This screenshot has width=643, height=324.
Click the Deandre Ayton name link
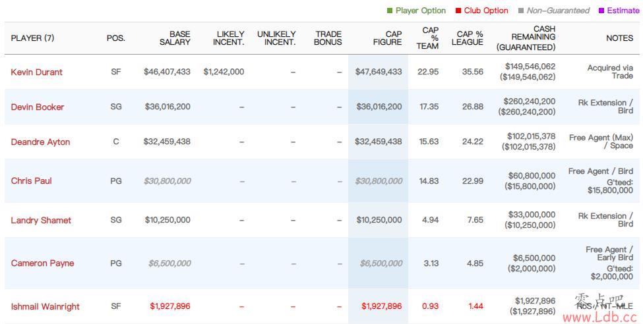(40, 142)
